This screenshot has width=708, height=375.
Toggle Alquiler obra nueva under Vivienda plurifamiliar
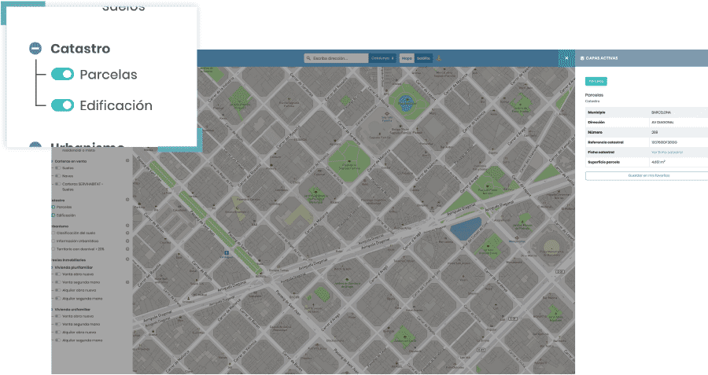tap(57, 290)
